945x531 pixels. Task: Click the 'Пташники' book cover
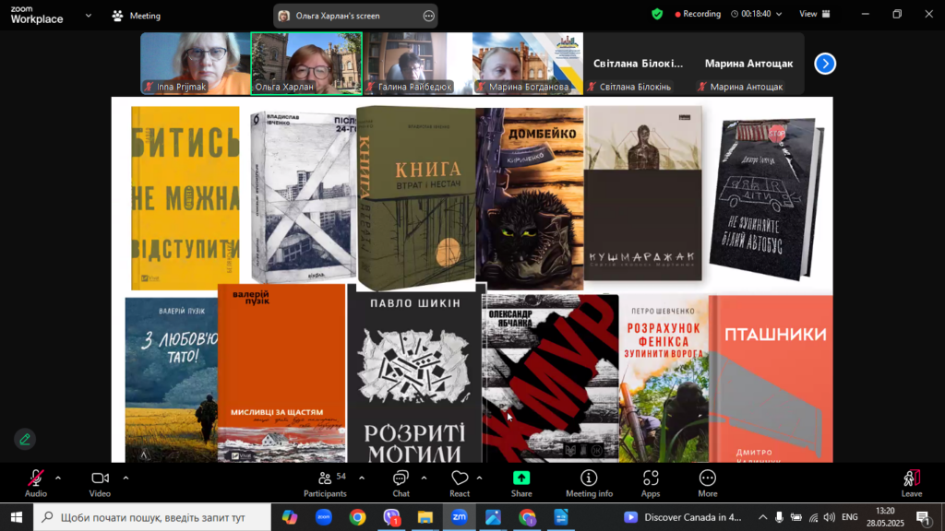point(771,379)
